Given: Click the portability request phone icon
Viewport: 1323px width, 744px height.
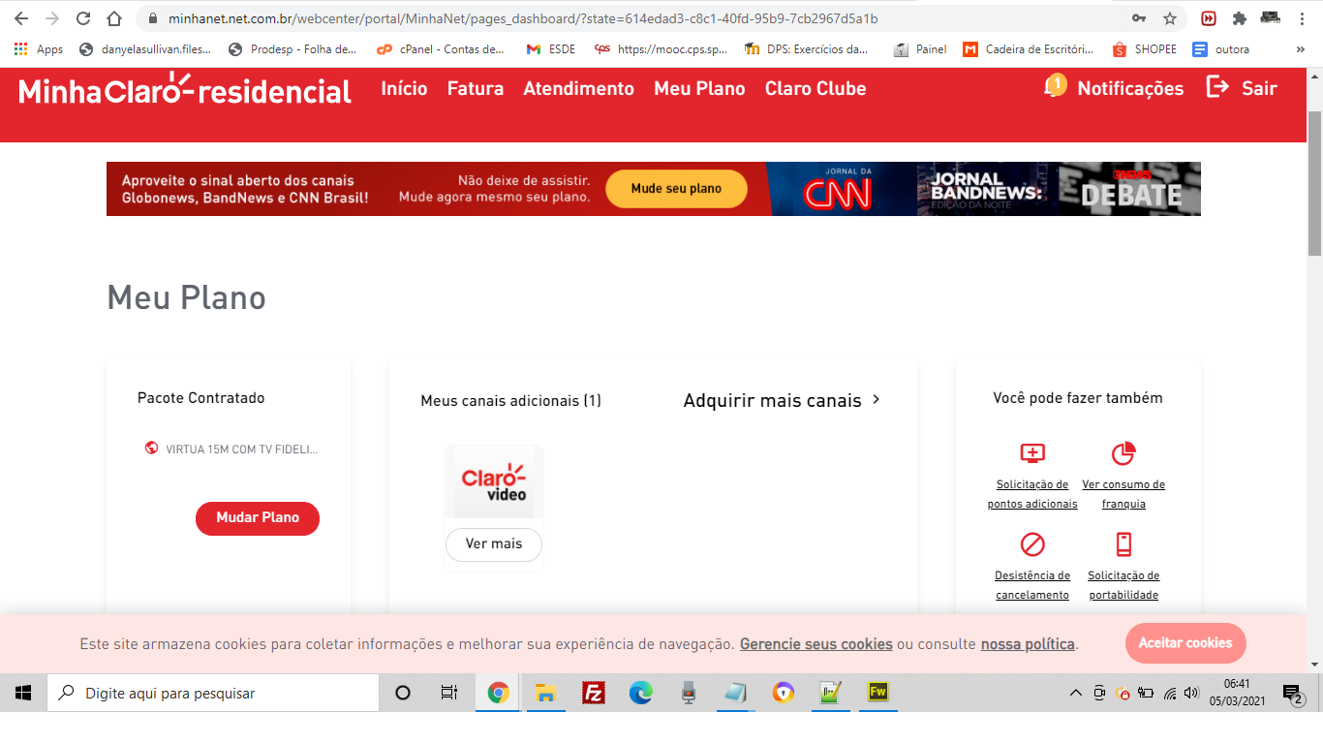Looking at the screenshot, I should pos(1123,544).
